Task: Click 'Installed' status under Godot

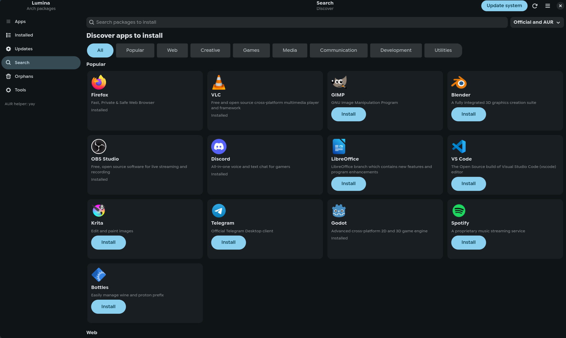Action: pyautogui.click(x=339, y=238)
